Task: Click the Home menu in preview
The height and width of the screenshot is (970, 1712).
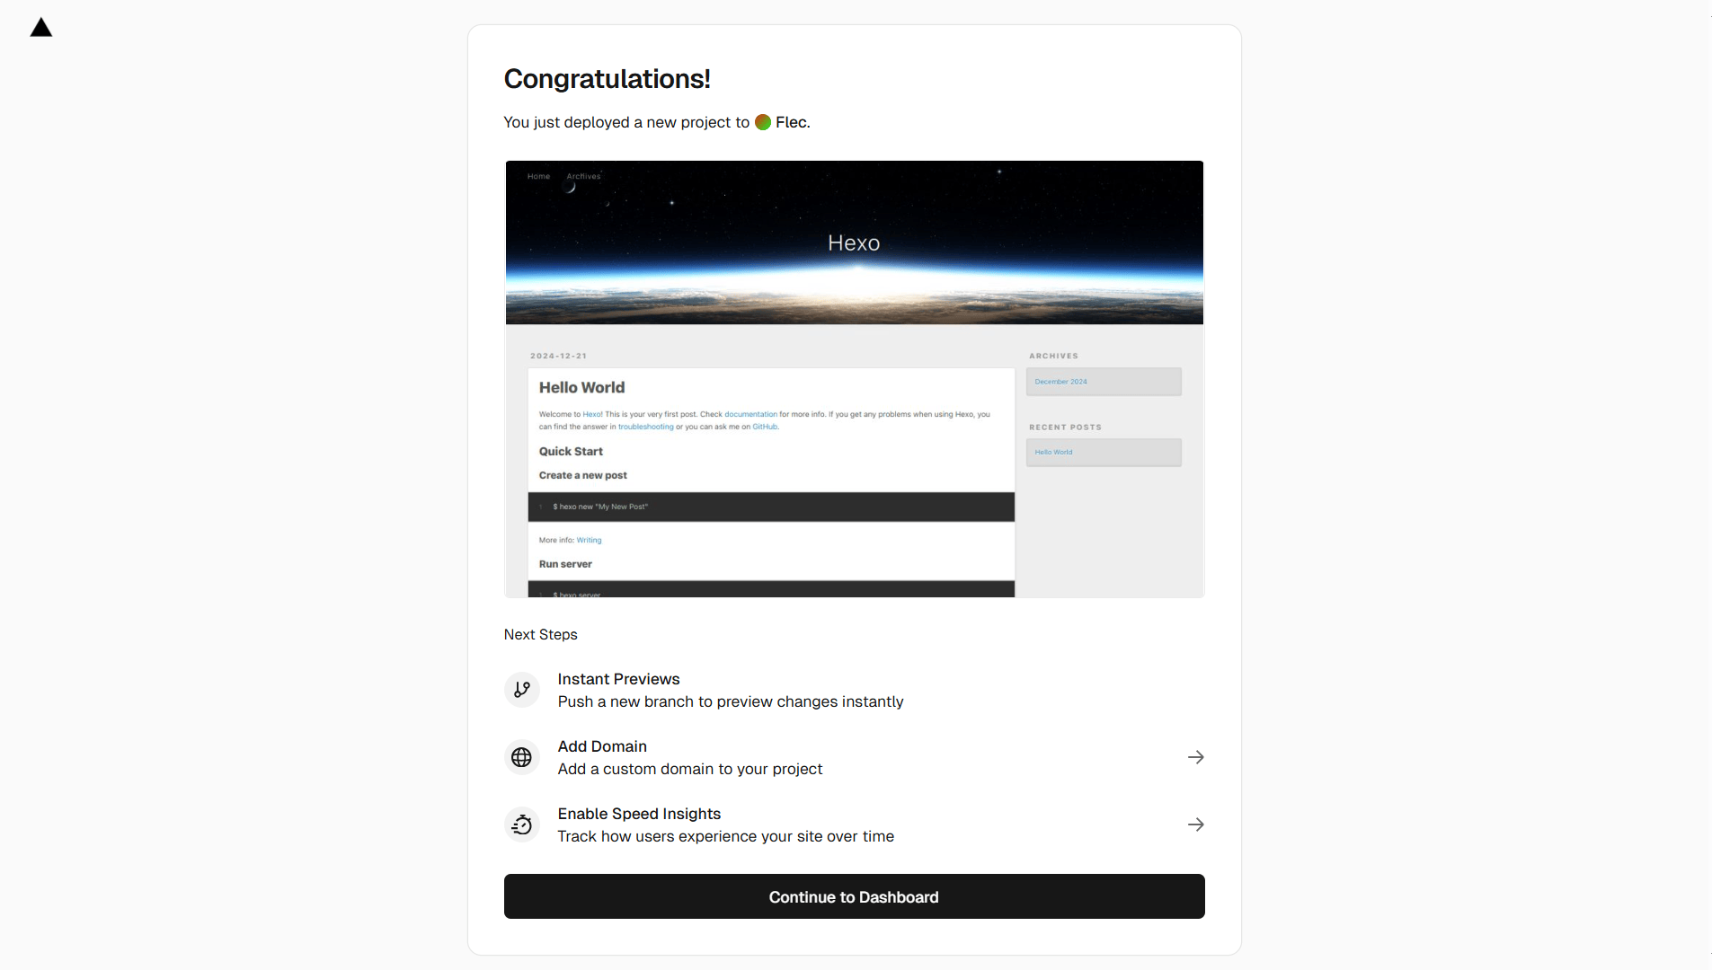Action: (538, 176)
